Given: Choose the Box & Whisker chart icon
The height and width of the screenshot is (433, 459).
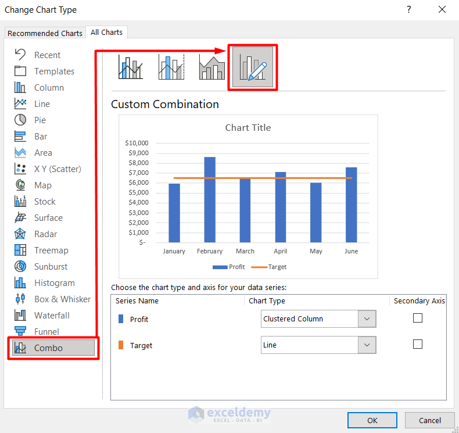Looking at the screenshot, I should pos(20,299).
